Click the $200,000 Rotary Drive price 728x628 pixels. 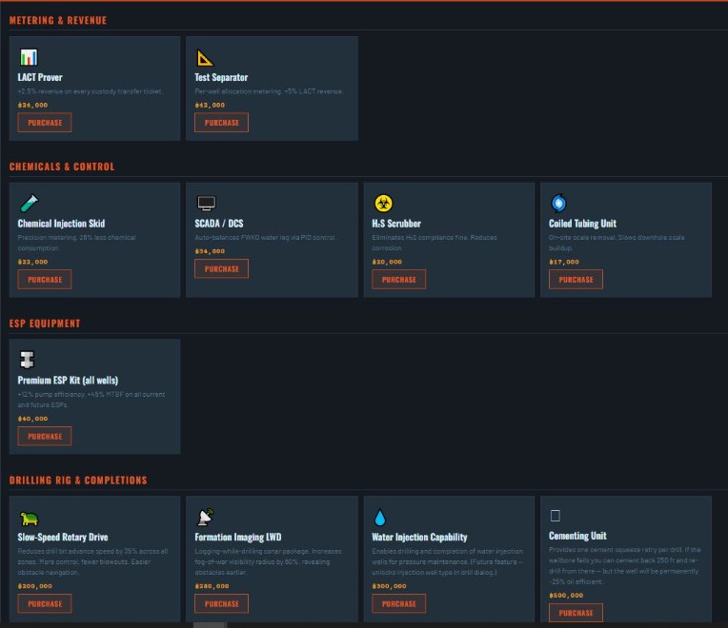click(x=35, y=586)
